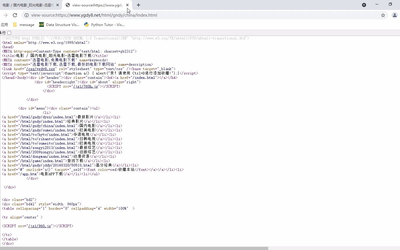This screenshot has height=250, width=400.
Task: Click the 国内电影 menu text in source
Action: [87, 126]
